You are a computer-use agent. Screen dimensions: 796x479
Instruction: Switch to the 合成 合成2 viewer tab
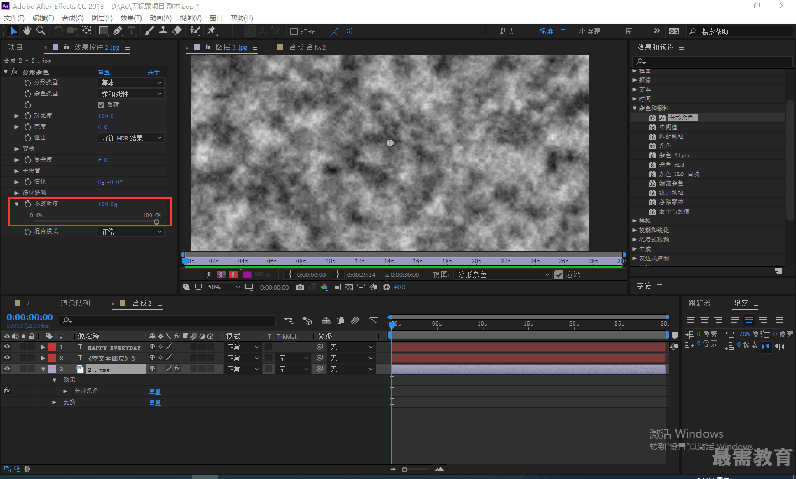click(307, 47)
